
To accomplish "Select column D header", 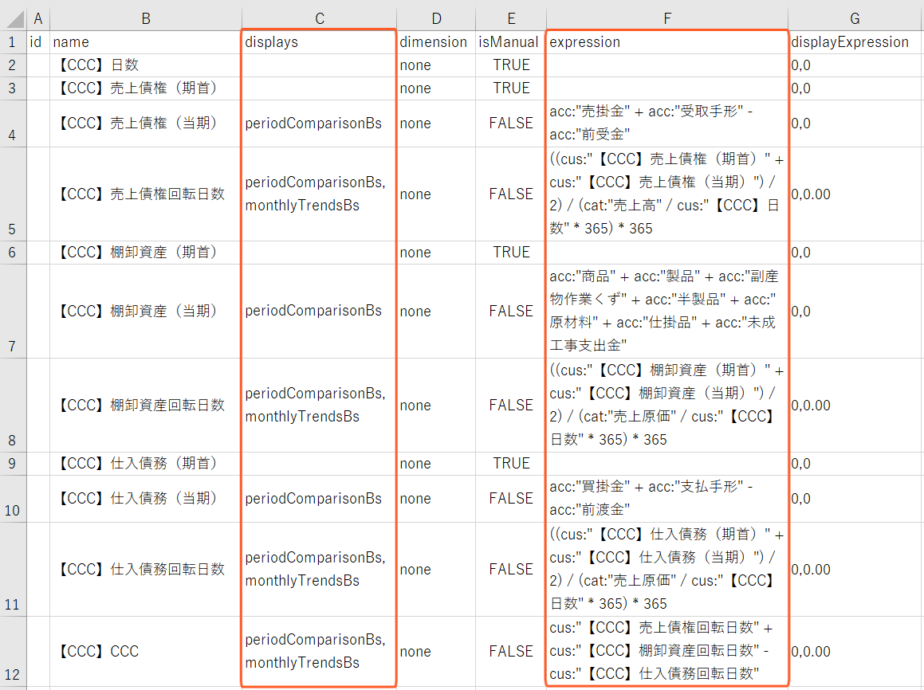I will pyautogui.click(x=436, y=19).
